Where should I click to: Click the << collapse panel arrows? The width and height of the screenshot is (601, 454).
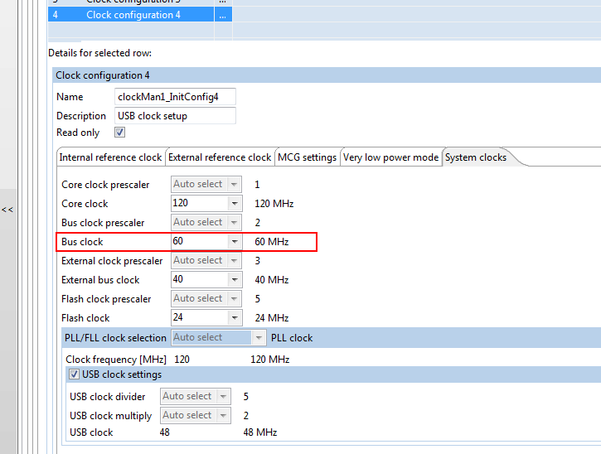click(x=7, y=210)
